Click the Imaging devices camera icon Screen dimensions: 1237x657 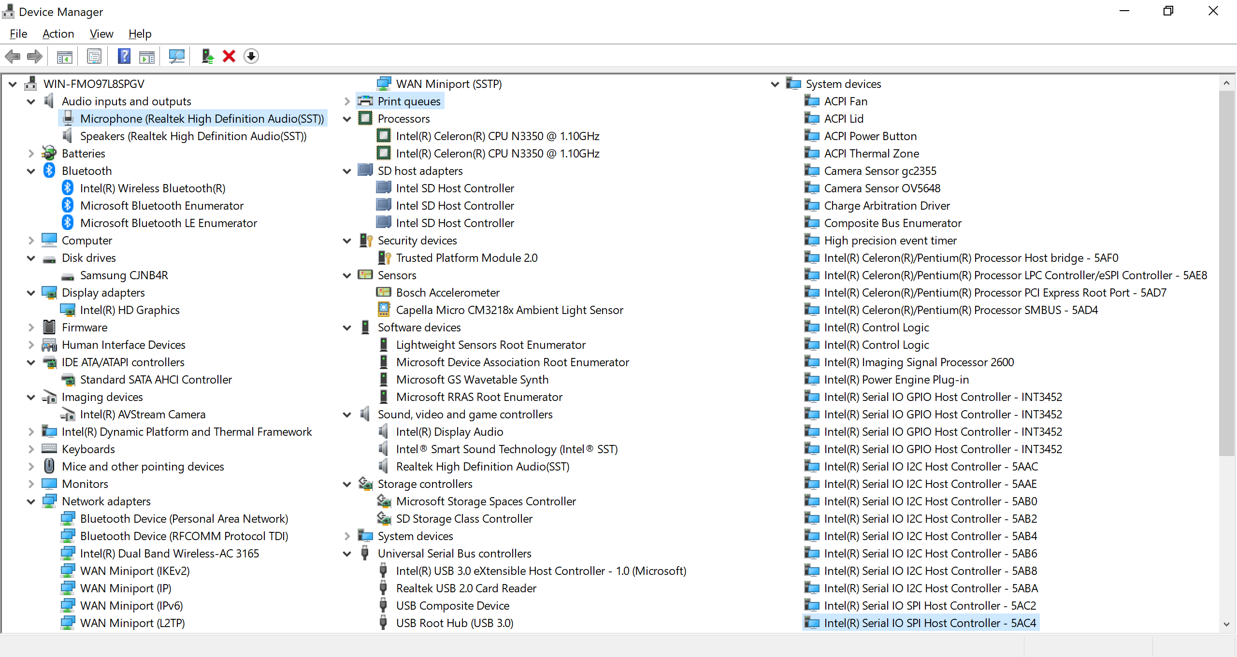point(49,397)
